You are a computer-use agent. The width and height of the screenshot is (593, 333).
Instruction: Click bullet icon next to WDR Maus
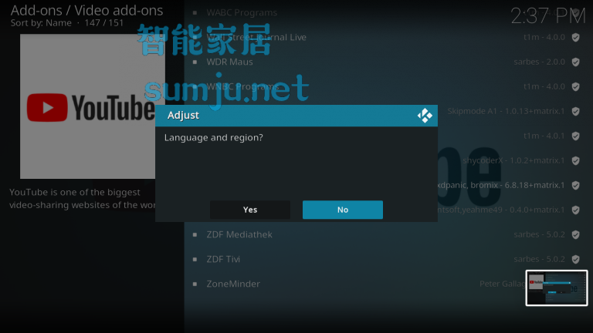coord(195,62)
